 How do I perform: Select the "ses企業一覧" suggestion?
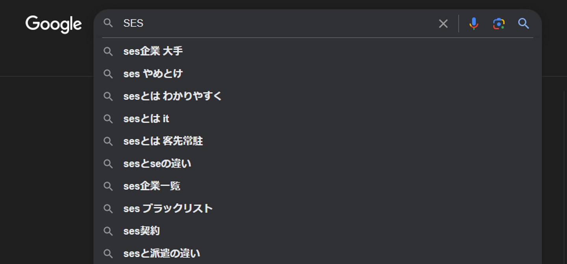(152, 186)
